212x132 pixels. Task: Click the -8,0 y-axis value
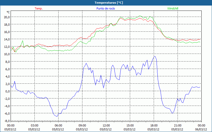[x=7, y=121]
